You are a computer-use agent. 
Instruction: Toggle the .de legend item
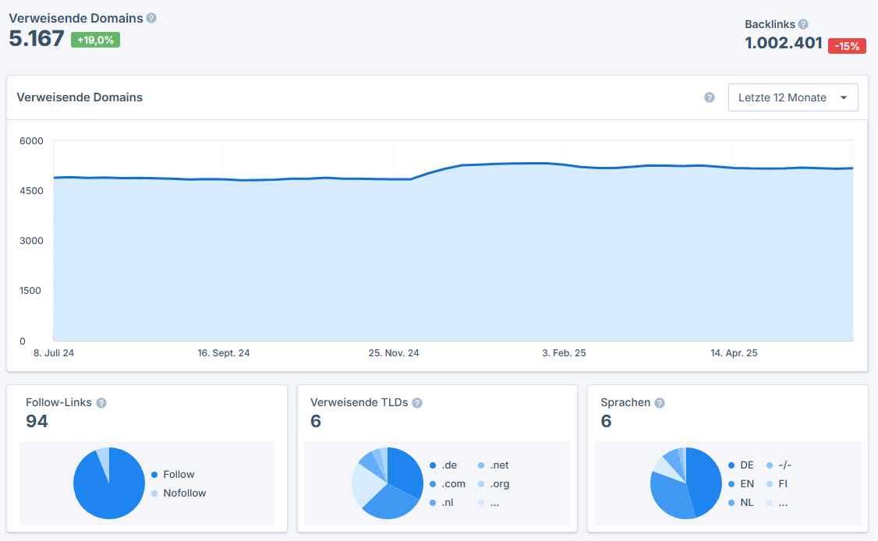pos(444,465)
